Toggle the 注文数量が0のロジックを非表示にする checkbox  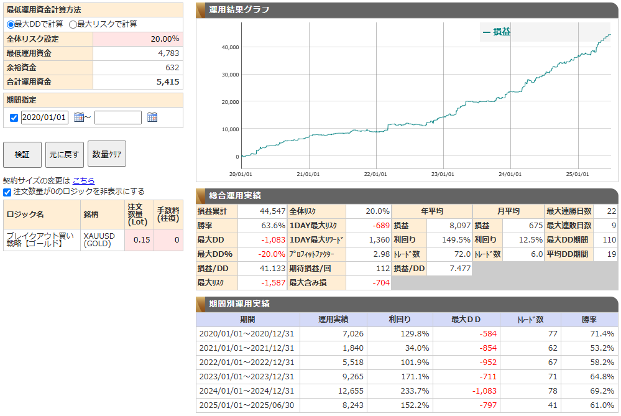point(7,192)
